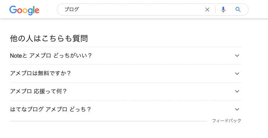Expand chevron for はてなブログ アメブロ どっち?

237,109
